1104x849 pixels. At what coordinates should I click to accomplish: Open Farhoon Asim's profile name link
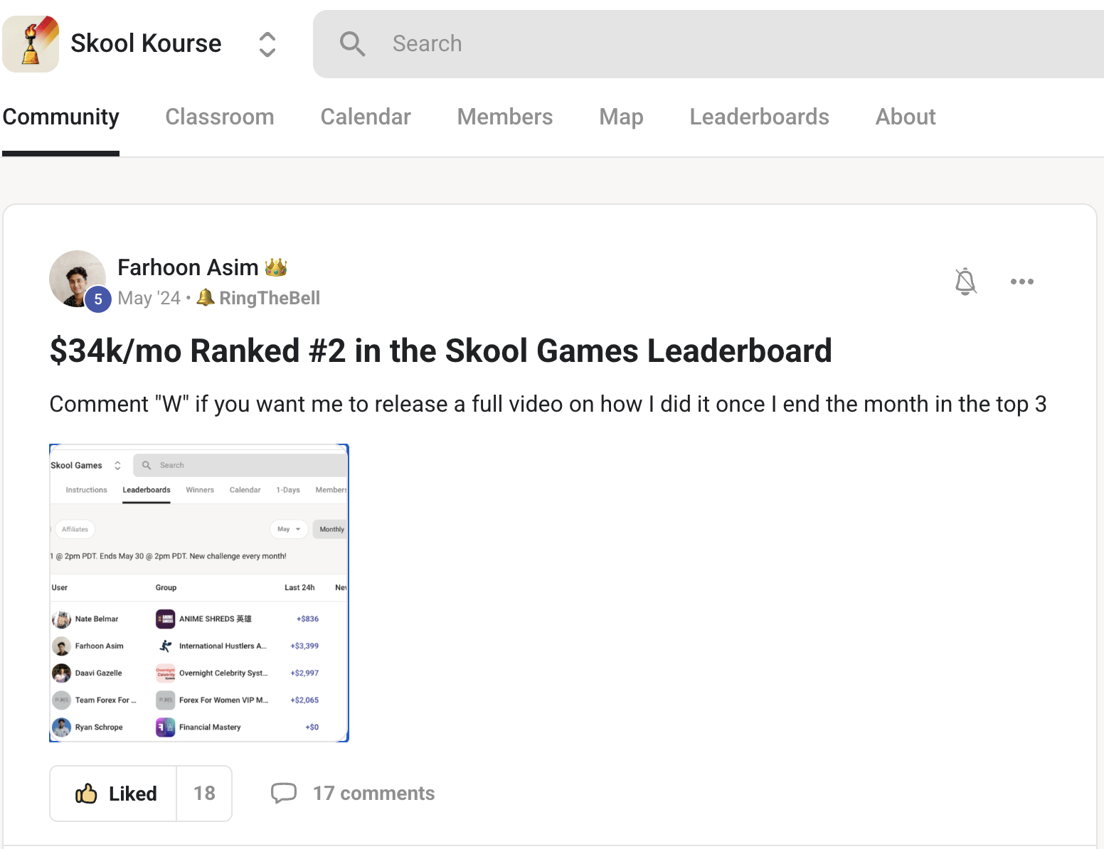pyautogui.click(x=188, y=267)
